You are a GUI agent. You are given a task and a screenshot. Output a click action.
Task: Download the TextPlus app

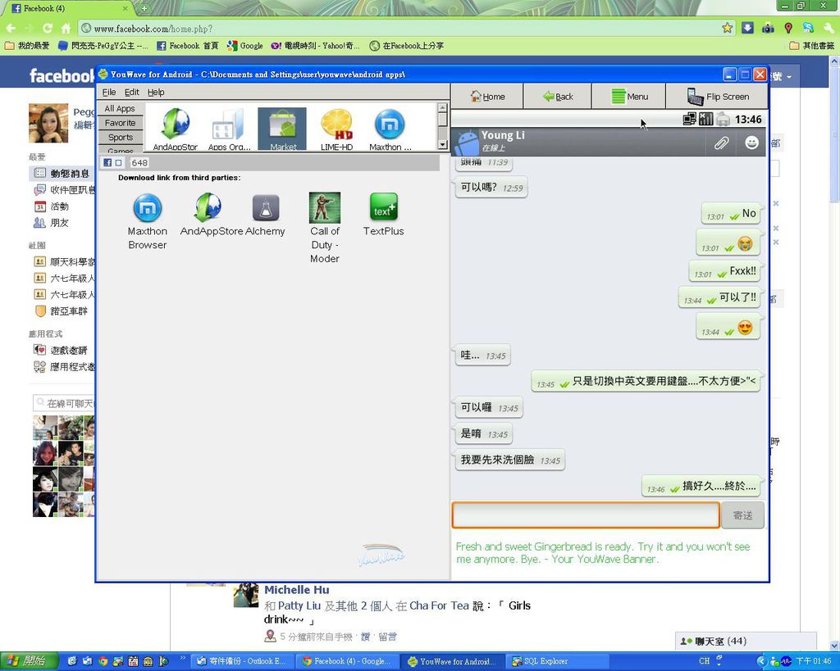pyautogui.click(x=384, y=215)
